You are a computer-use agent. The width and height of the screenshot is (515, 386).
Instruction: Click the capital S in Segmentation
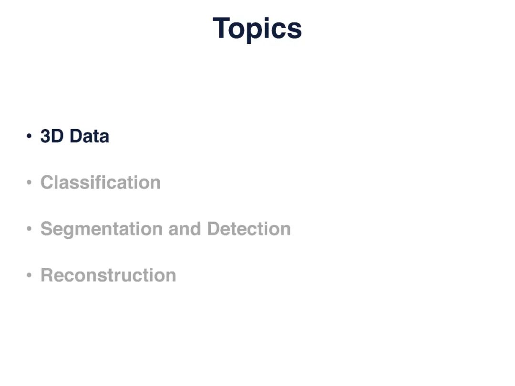tap(46, 229)
